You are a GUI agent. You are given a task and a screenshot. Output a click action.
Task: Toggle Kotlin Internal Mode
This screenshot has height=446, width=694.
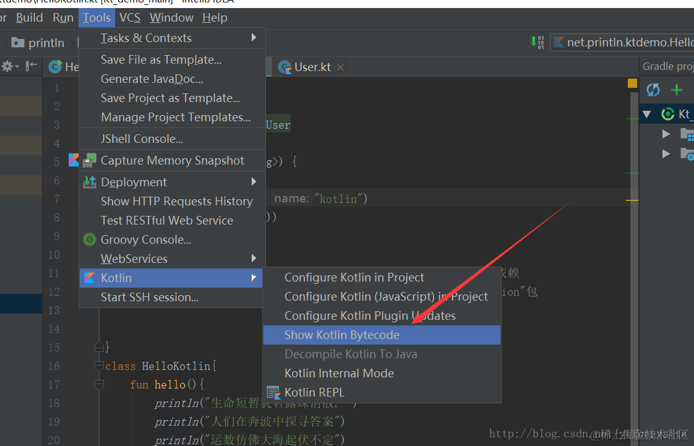382,374
